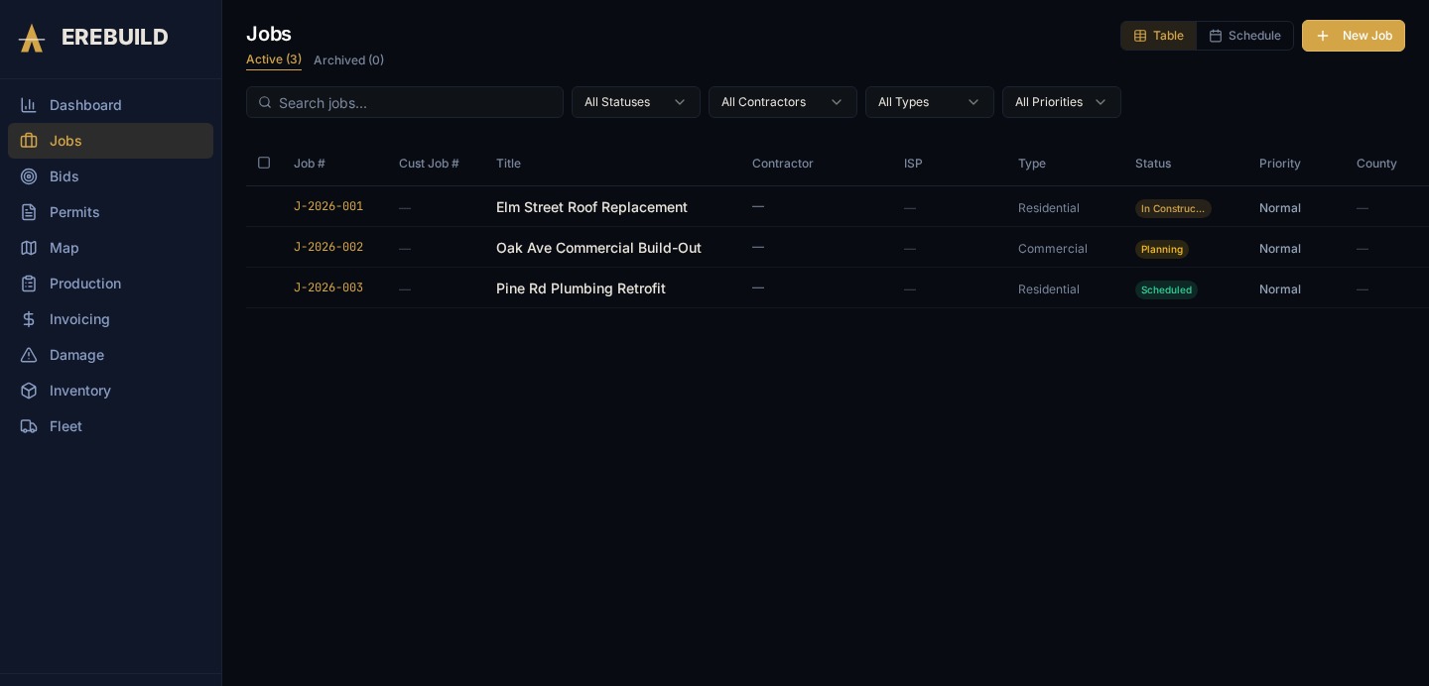Open the Inventory section

tap(110, 391)
